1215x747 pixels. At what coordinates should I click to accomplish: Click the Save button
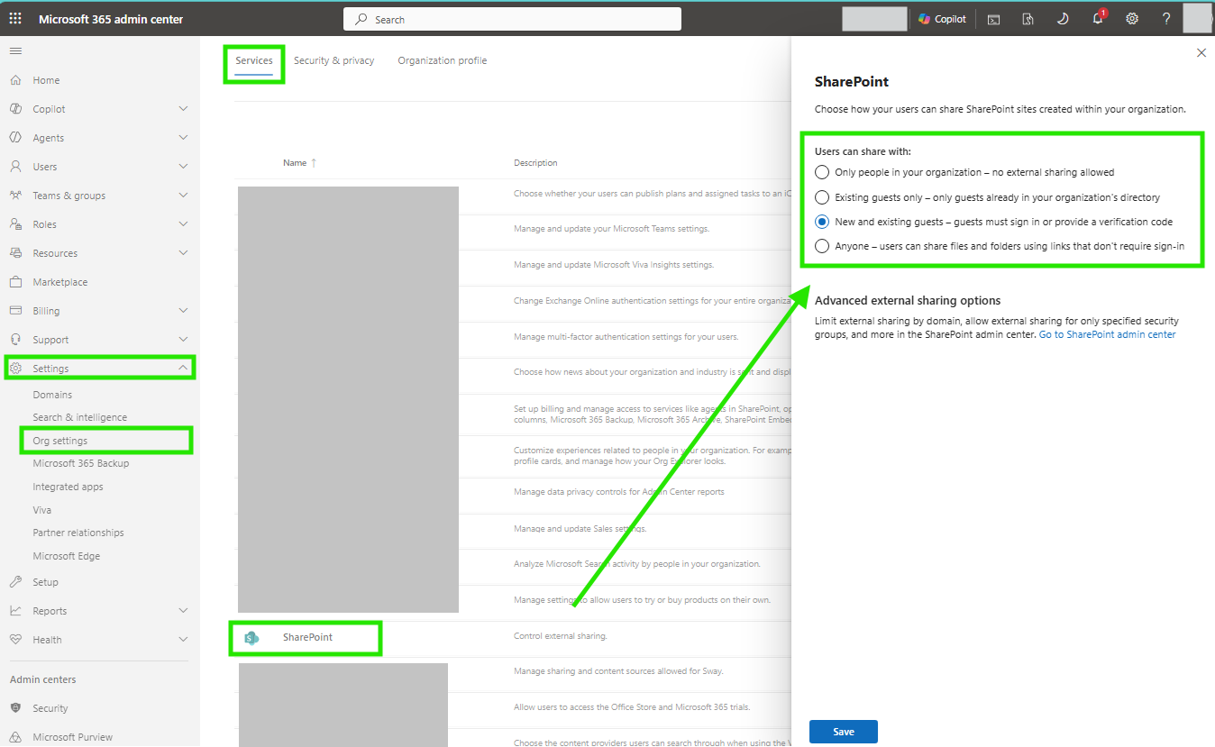[x=844, y=732]
